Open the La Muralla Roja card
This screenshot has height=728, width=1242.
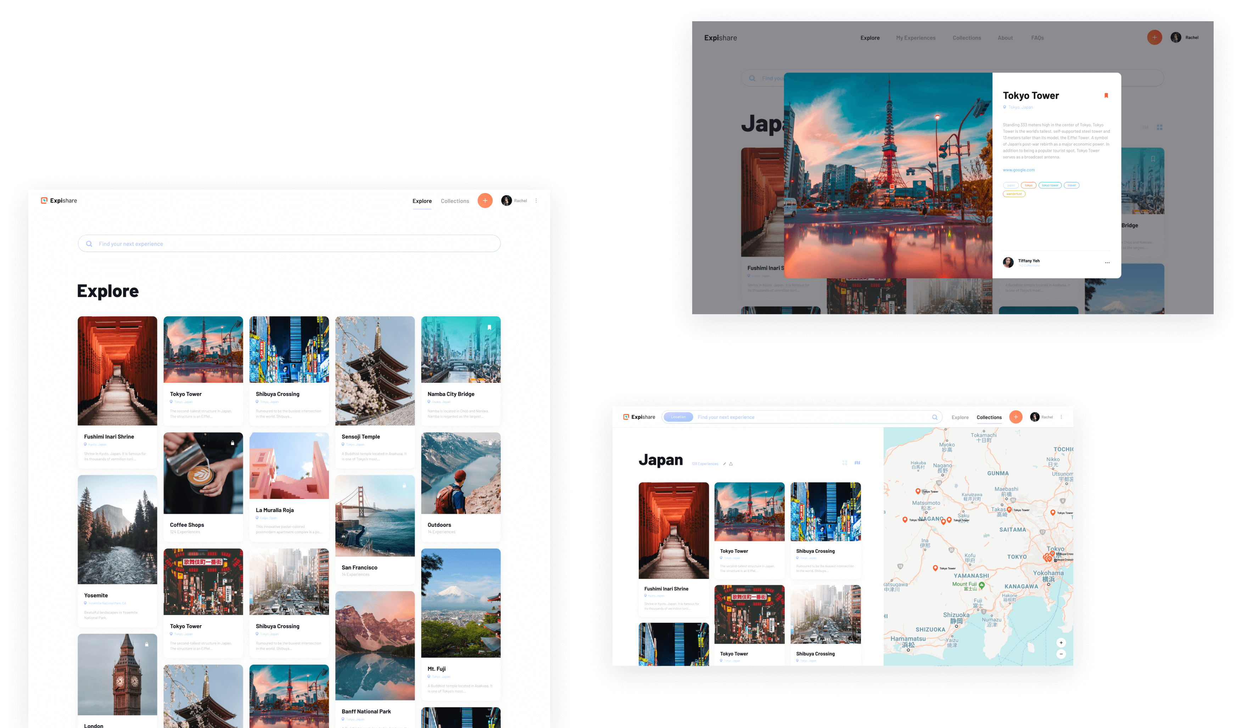click(289, 487)
